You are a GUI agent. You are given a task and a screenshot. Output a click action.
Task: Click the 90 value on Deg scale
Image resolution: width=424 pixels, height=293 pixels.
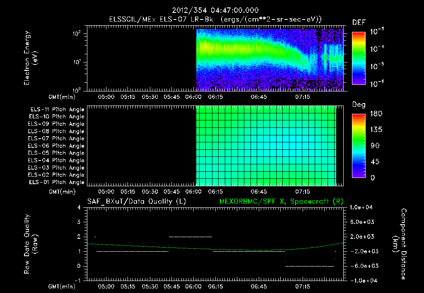375,146
